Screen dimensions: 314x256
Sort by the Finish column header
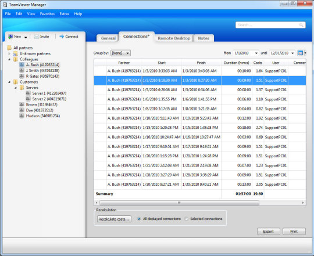tap(201, 63)
